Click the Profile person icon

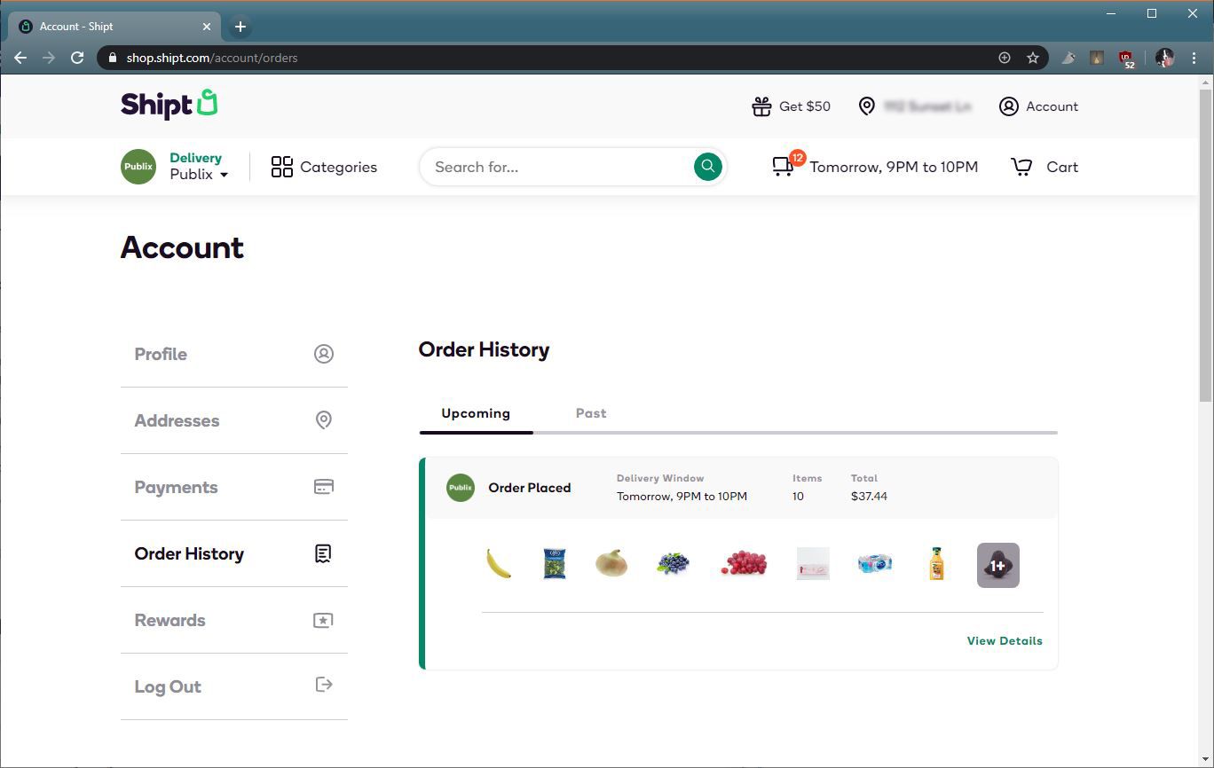pyautogui.click(x=324, y=354)
